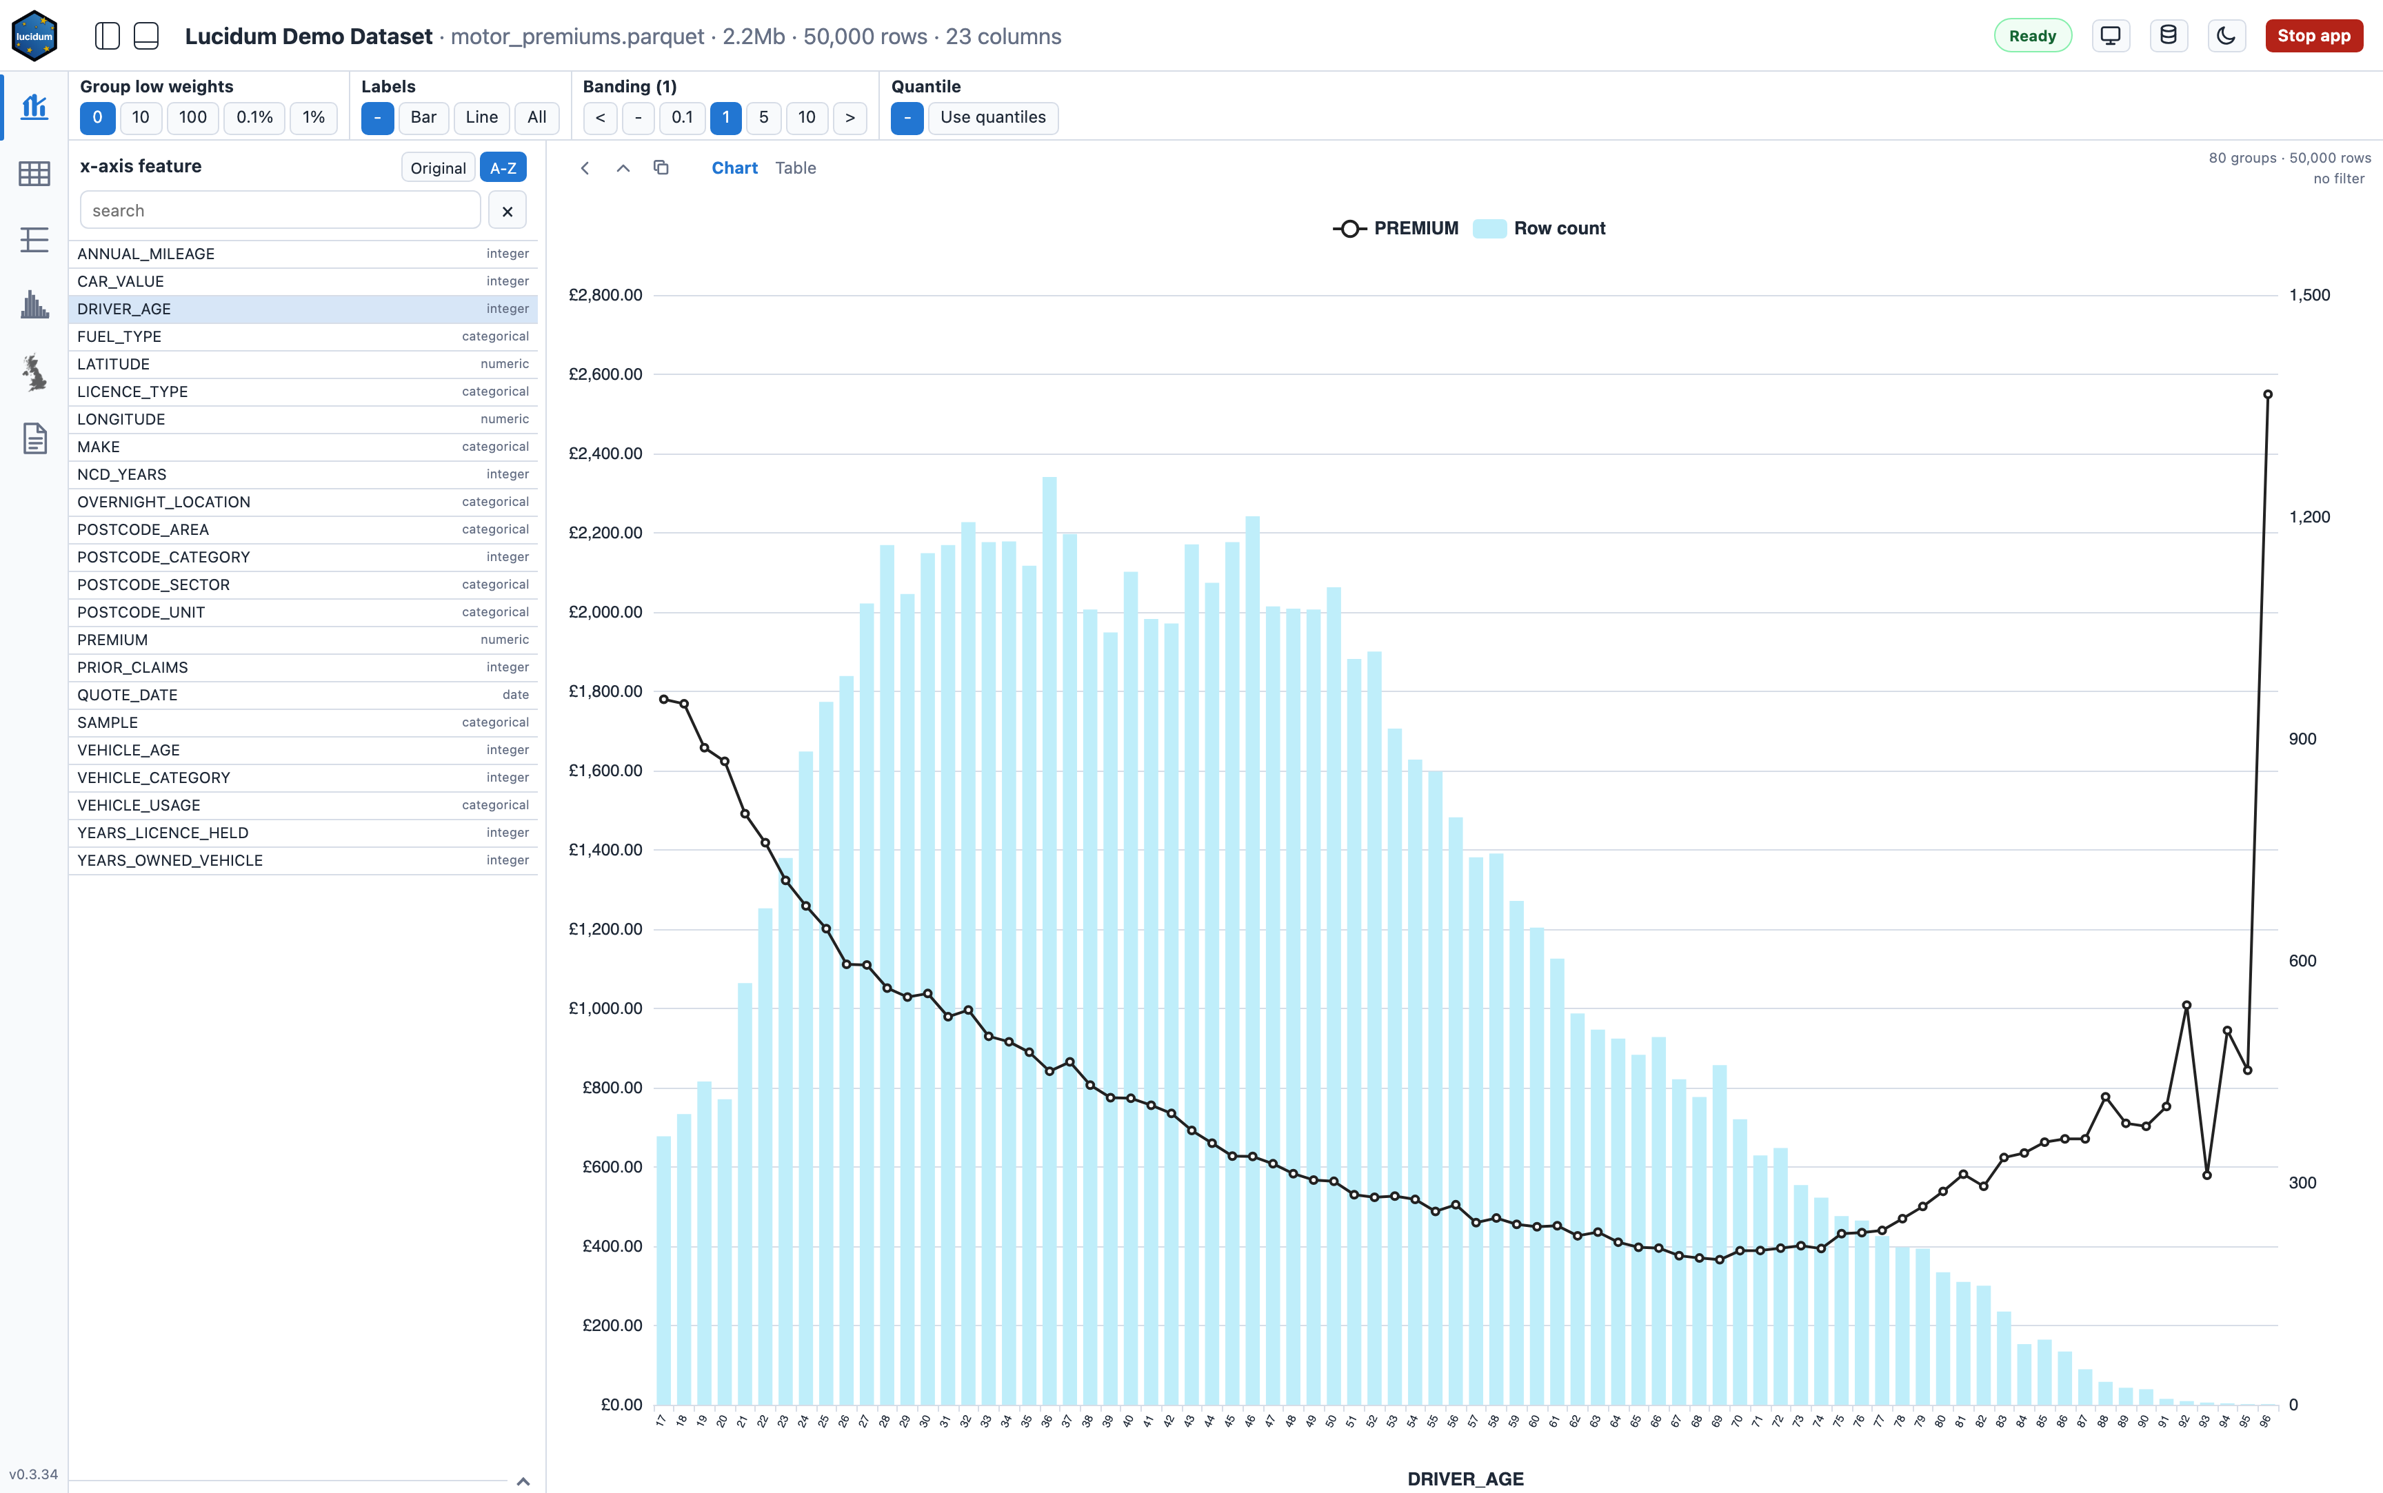The height and width of the screenshot is (1493, 2383).
Task: Select NCD_YEARS feature
Action: pos(303,475)
